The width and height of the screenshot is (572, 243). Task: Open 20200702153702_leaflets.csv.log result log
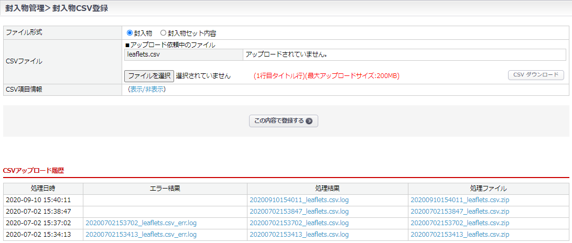click(x=299, y=223)
